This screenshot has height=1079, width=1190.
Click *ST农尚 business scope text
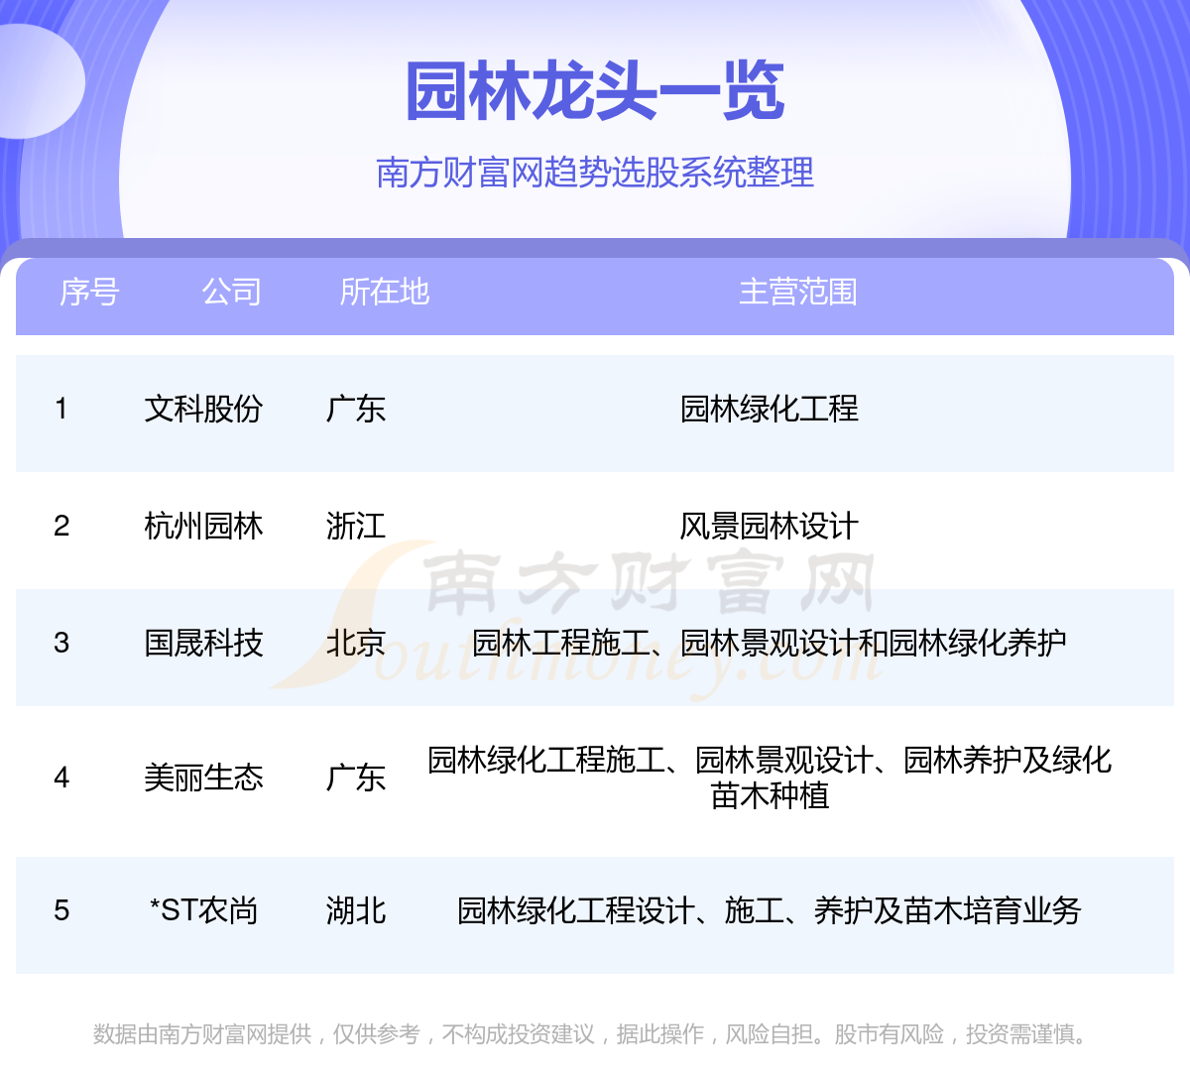[x=770, y=910]
